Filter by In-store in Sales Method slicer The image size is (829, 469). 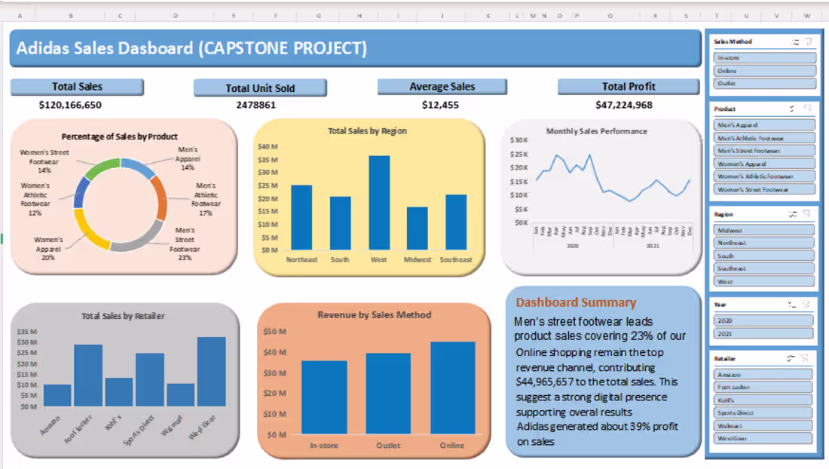pos(764,57)
